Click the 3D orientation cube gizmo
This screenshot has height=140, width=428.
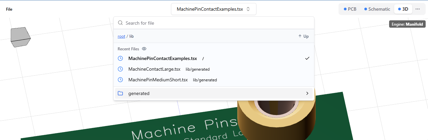tap(20, 37)
